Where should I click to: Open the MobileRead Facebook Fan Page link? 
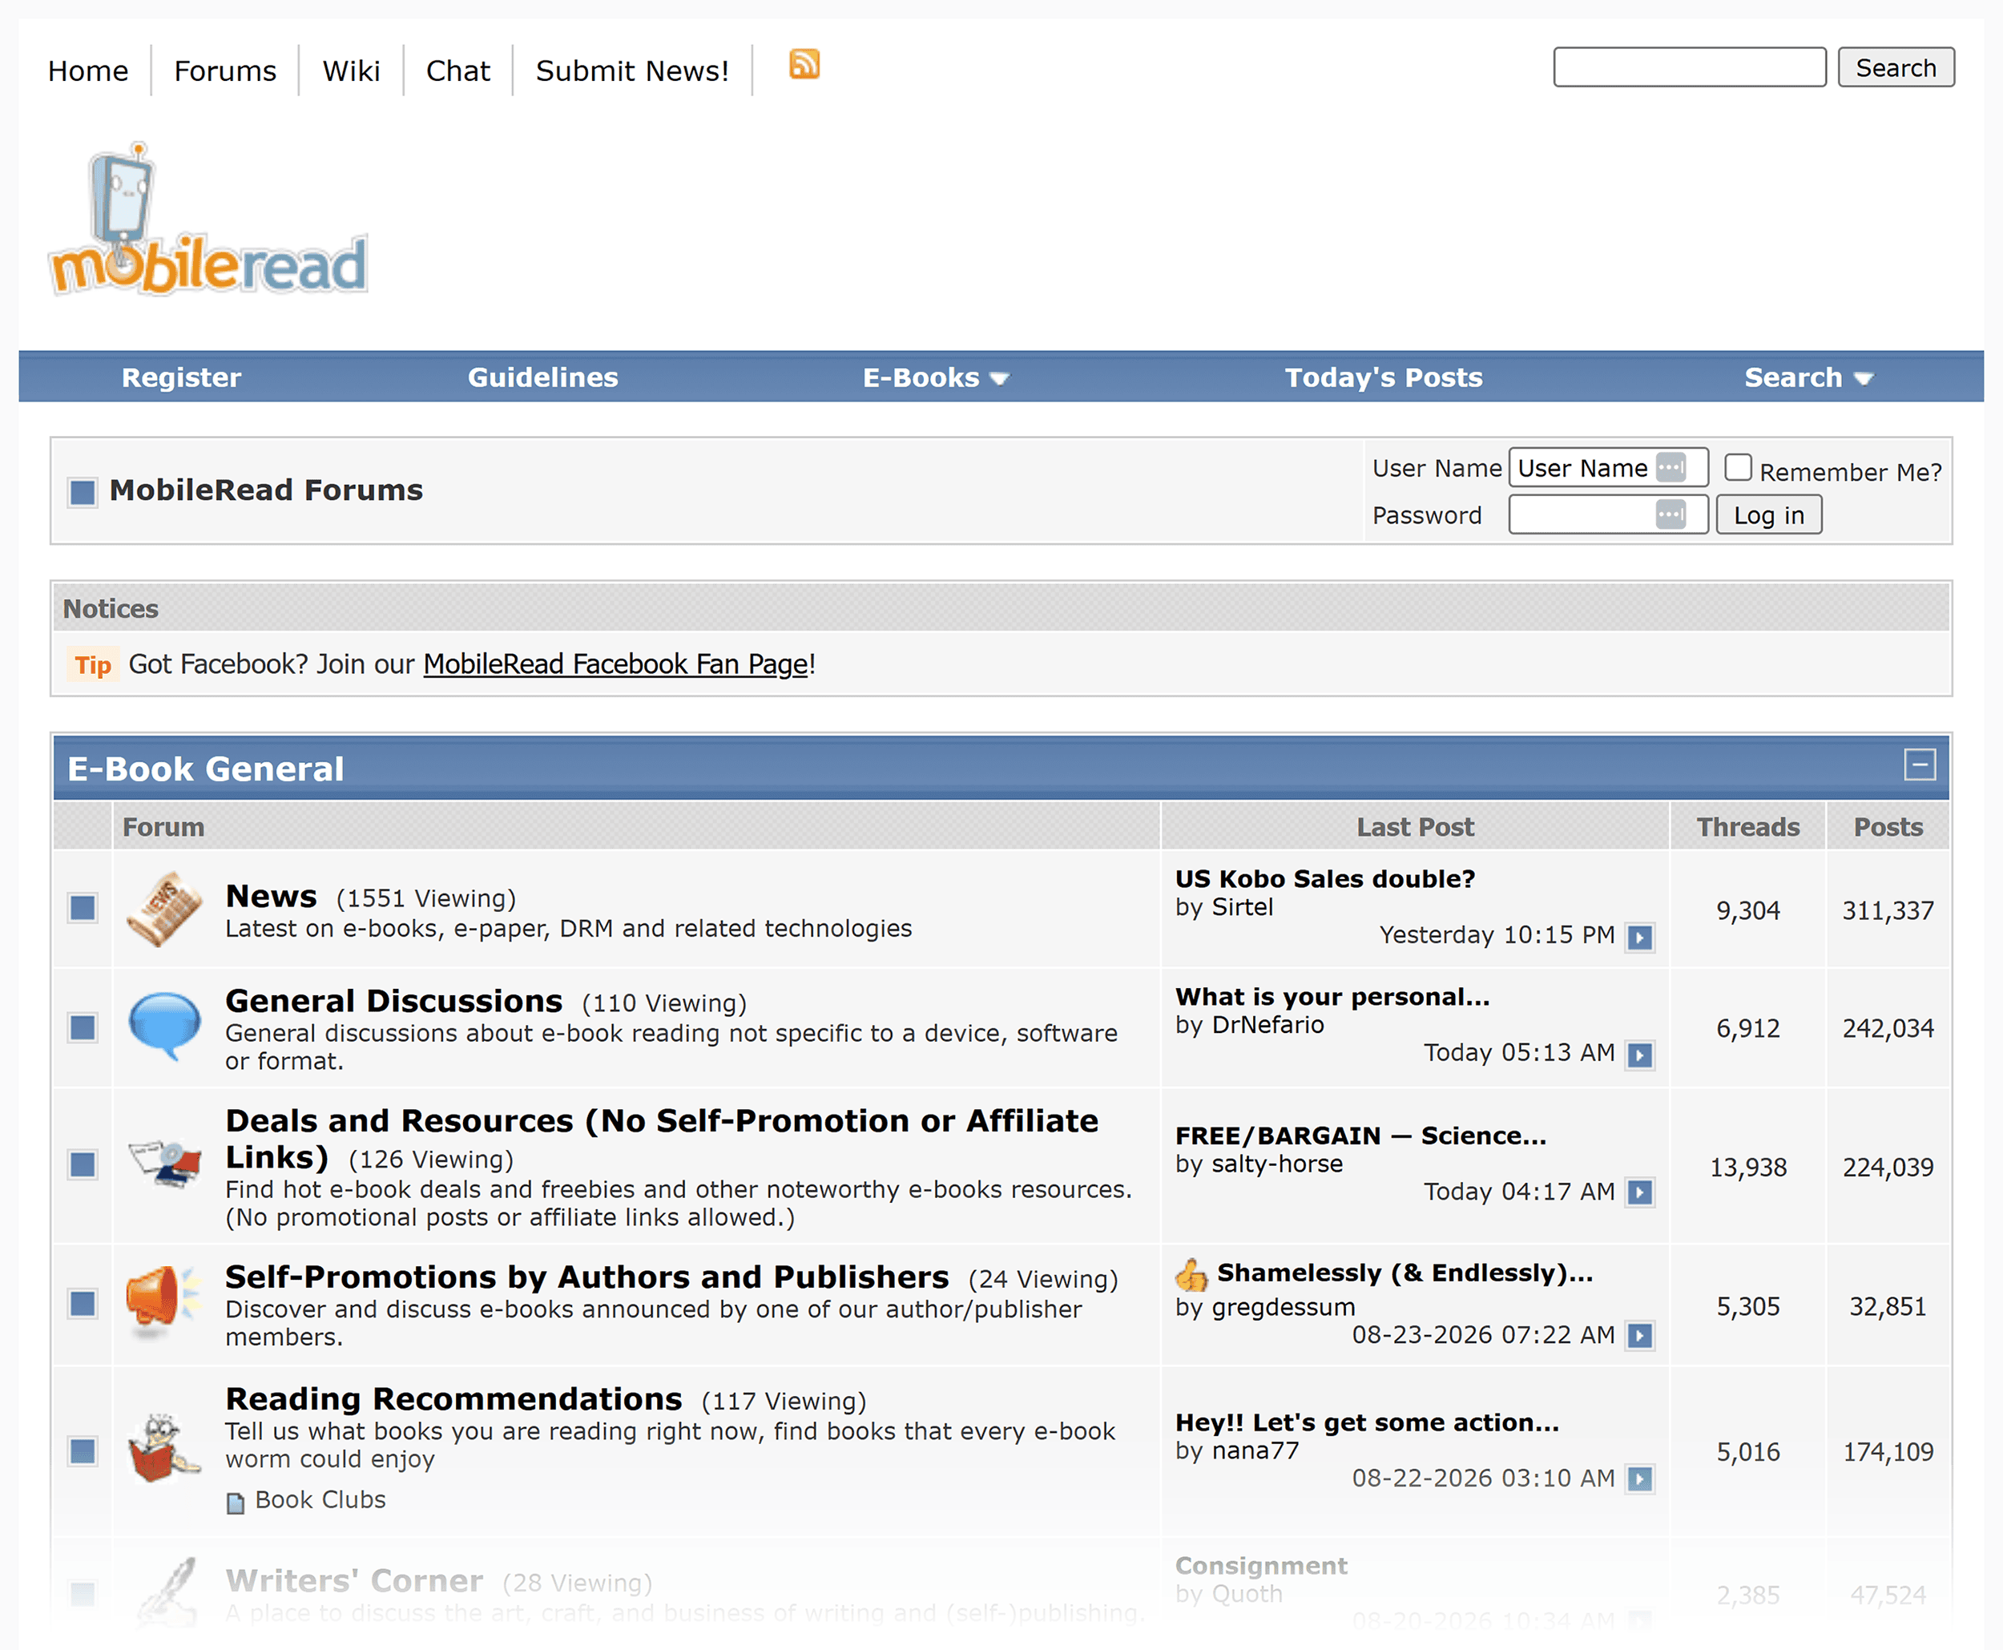(616, 664)
